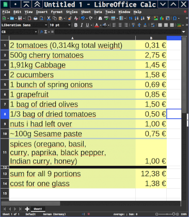Viewport: 189px width, 217px height.
Task: Open the Paste options dropdown arrow
Action: pos(65,18)
